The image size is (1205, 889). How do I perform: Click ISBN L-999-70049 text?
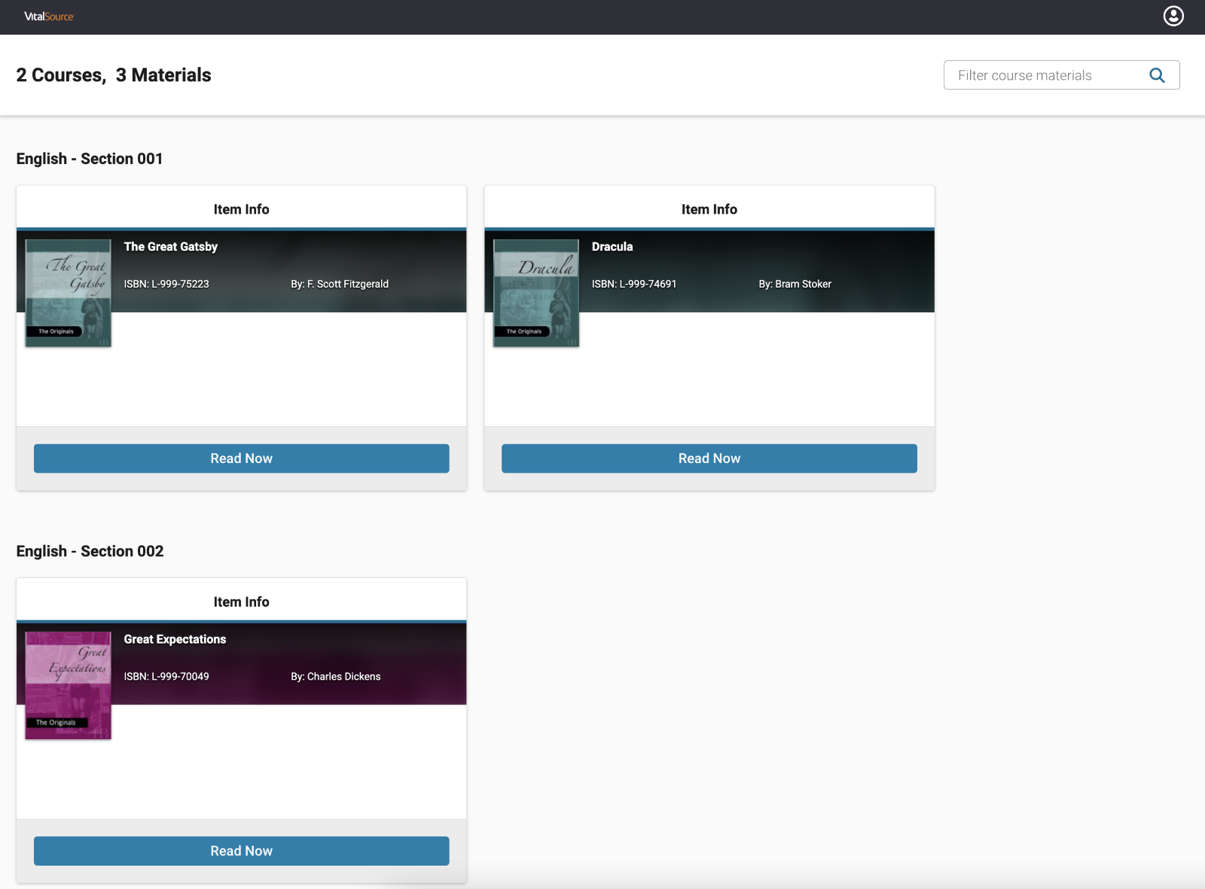click(x=166, y=676)
